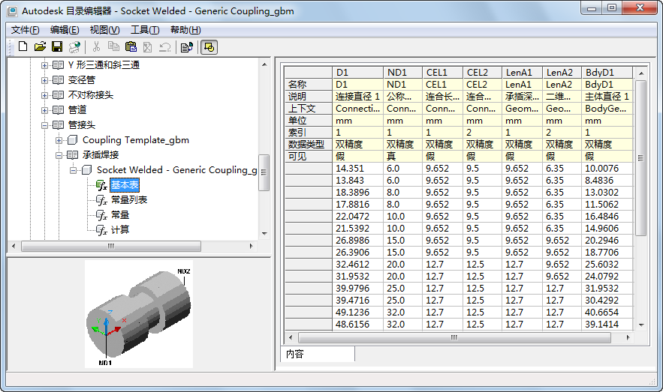
Task: Click the Undo arrow icon
Action: [x=165, y=46]
